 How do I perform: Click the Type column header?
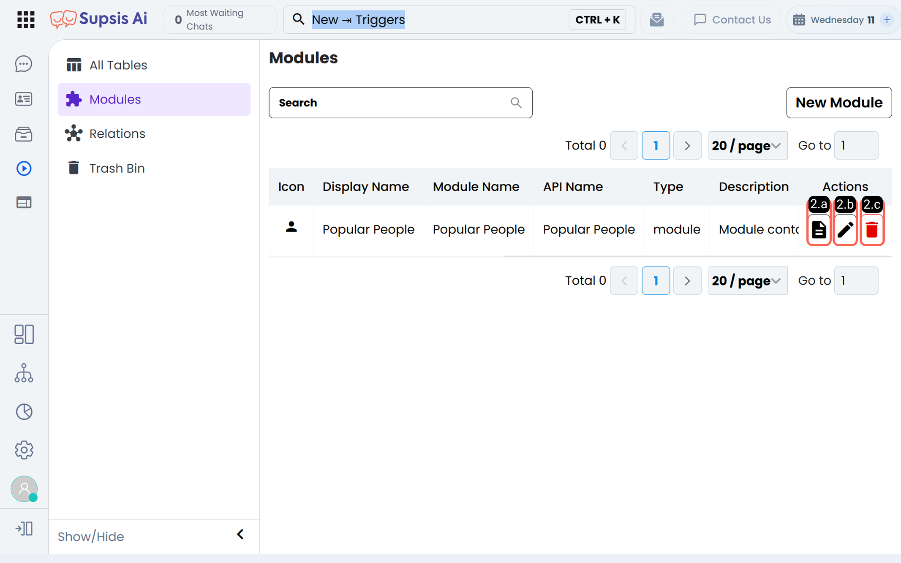pos(668,187)
